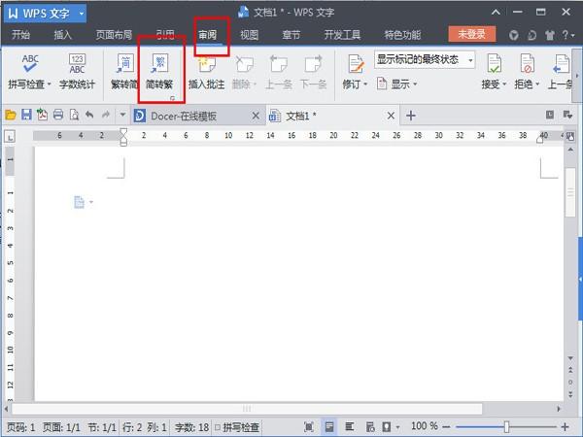
Task: Export to PDF icon in quick toolbar
Action: point(42,115)
